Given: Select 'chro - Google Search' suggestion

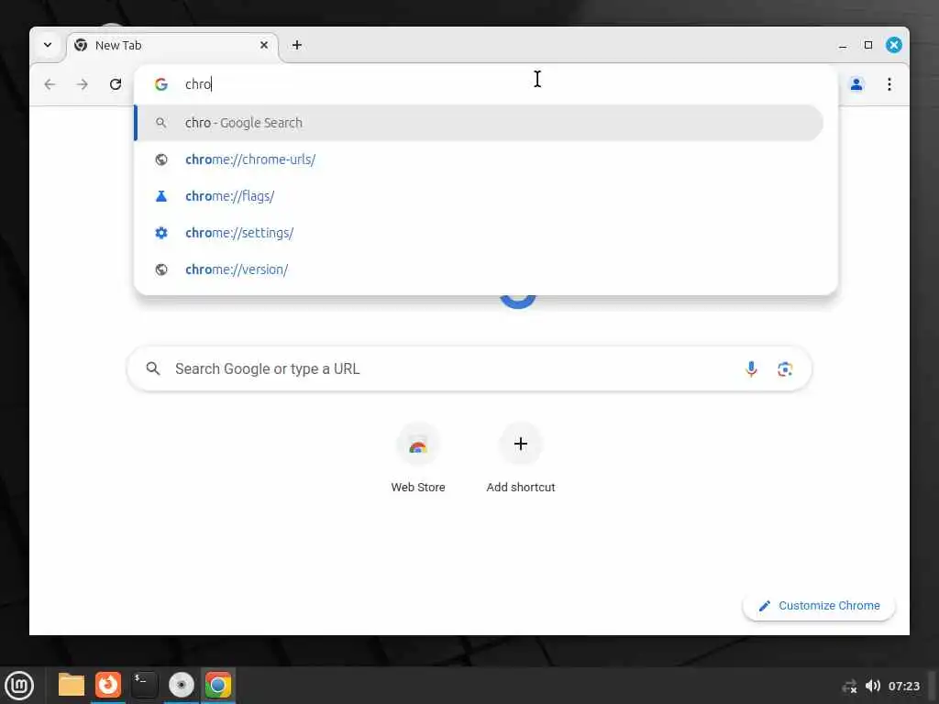Looking at the screenshot, I should coord(479,123).
